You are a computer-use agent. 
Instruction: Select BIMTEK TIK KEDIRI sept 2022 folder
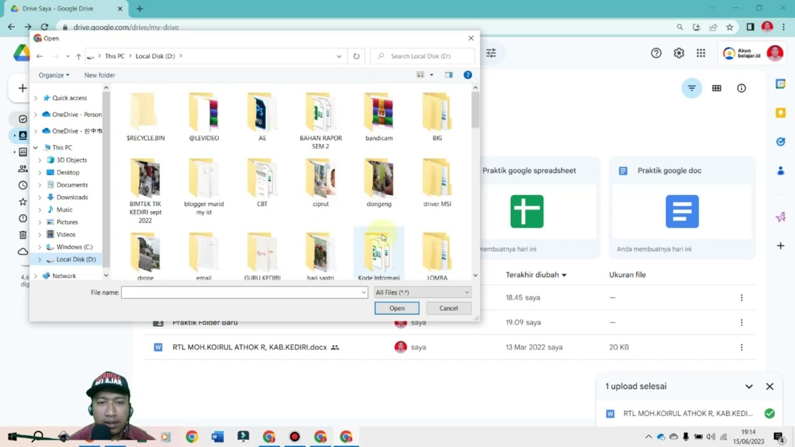point(145,191)
